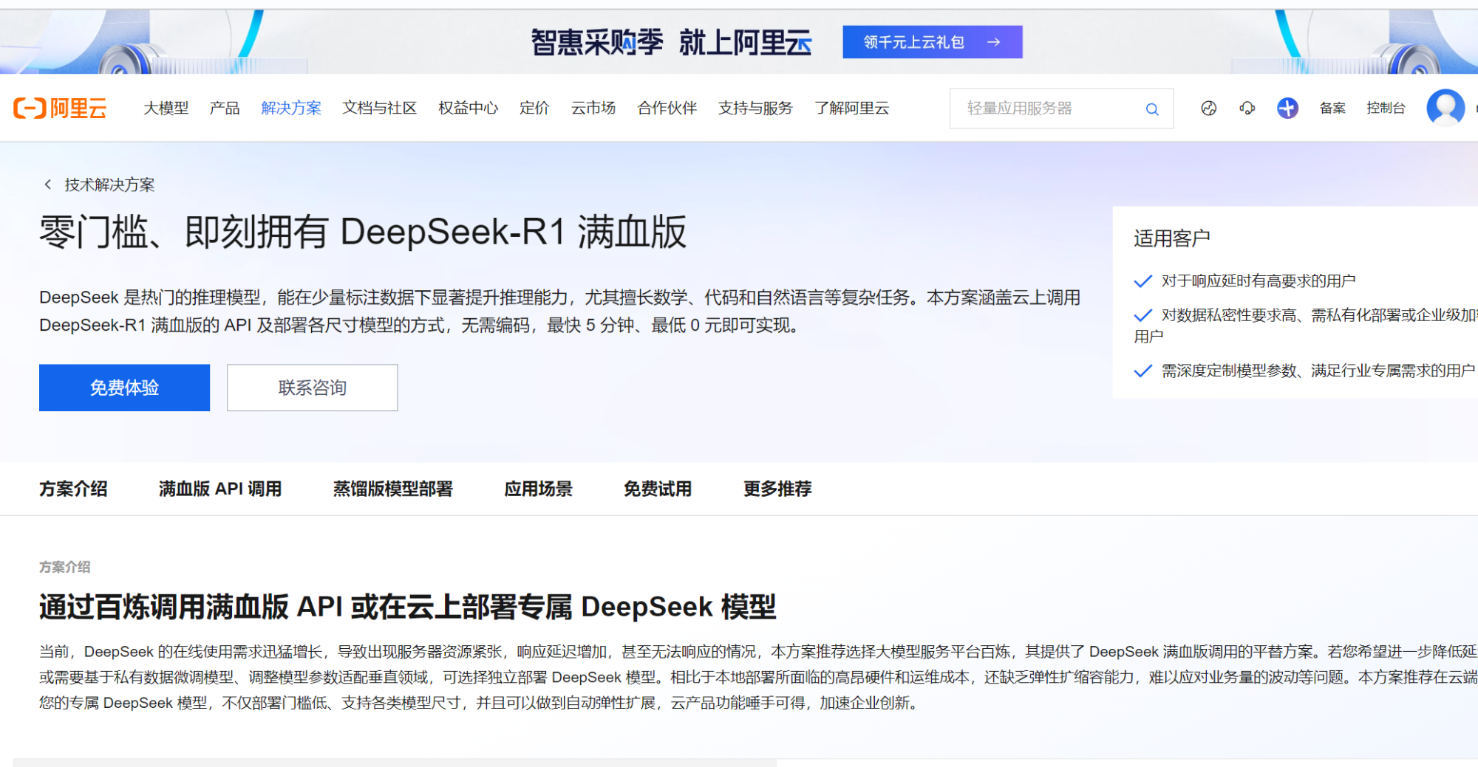Open the customer service headset icon
Screen dimensions: 1478x767
[x=1247, y=109]
